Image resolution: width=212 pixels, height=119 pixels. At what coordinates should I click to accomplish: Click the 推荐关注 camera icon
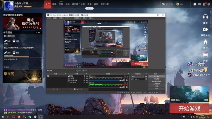click(x=205, y=30)
